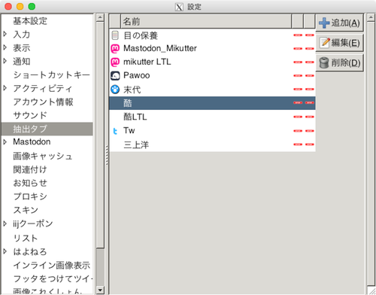Viewport: 376px width, 295px height.
Task: Delete selected tab with 削除(D)
Action: click(x=339, y=63)
